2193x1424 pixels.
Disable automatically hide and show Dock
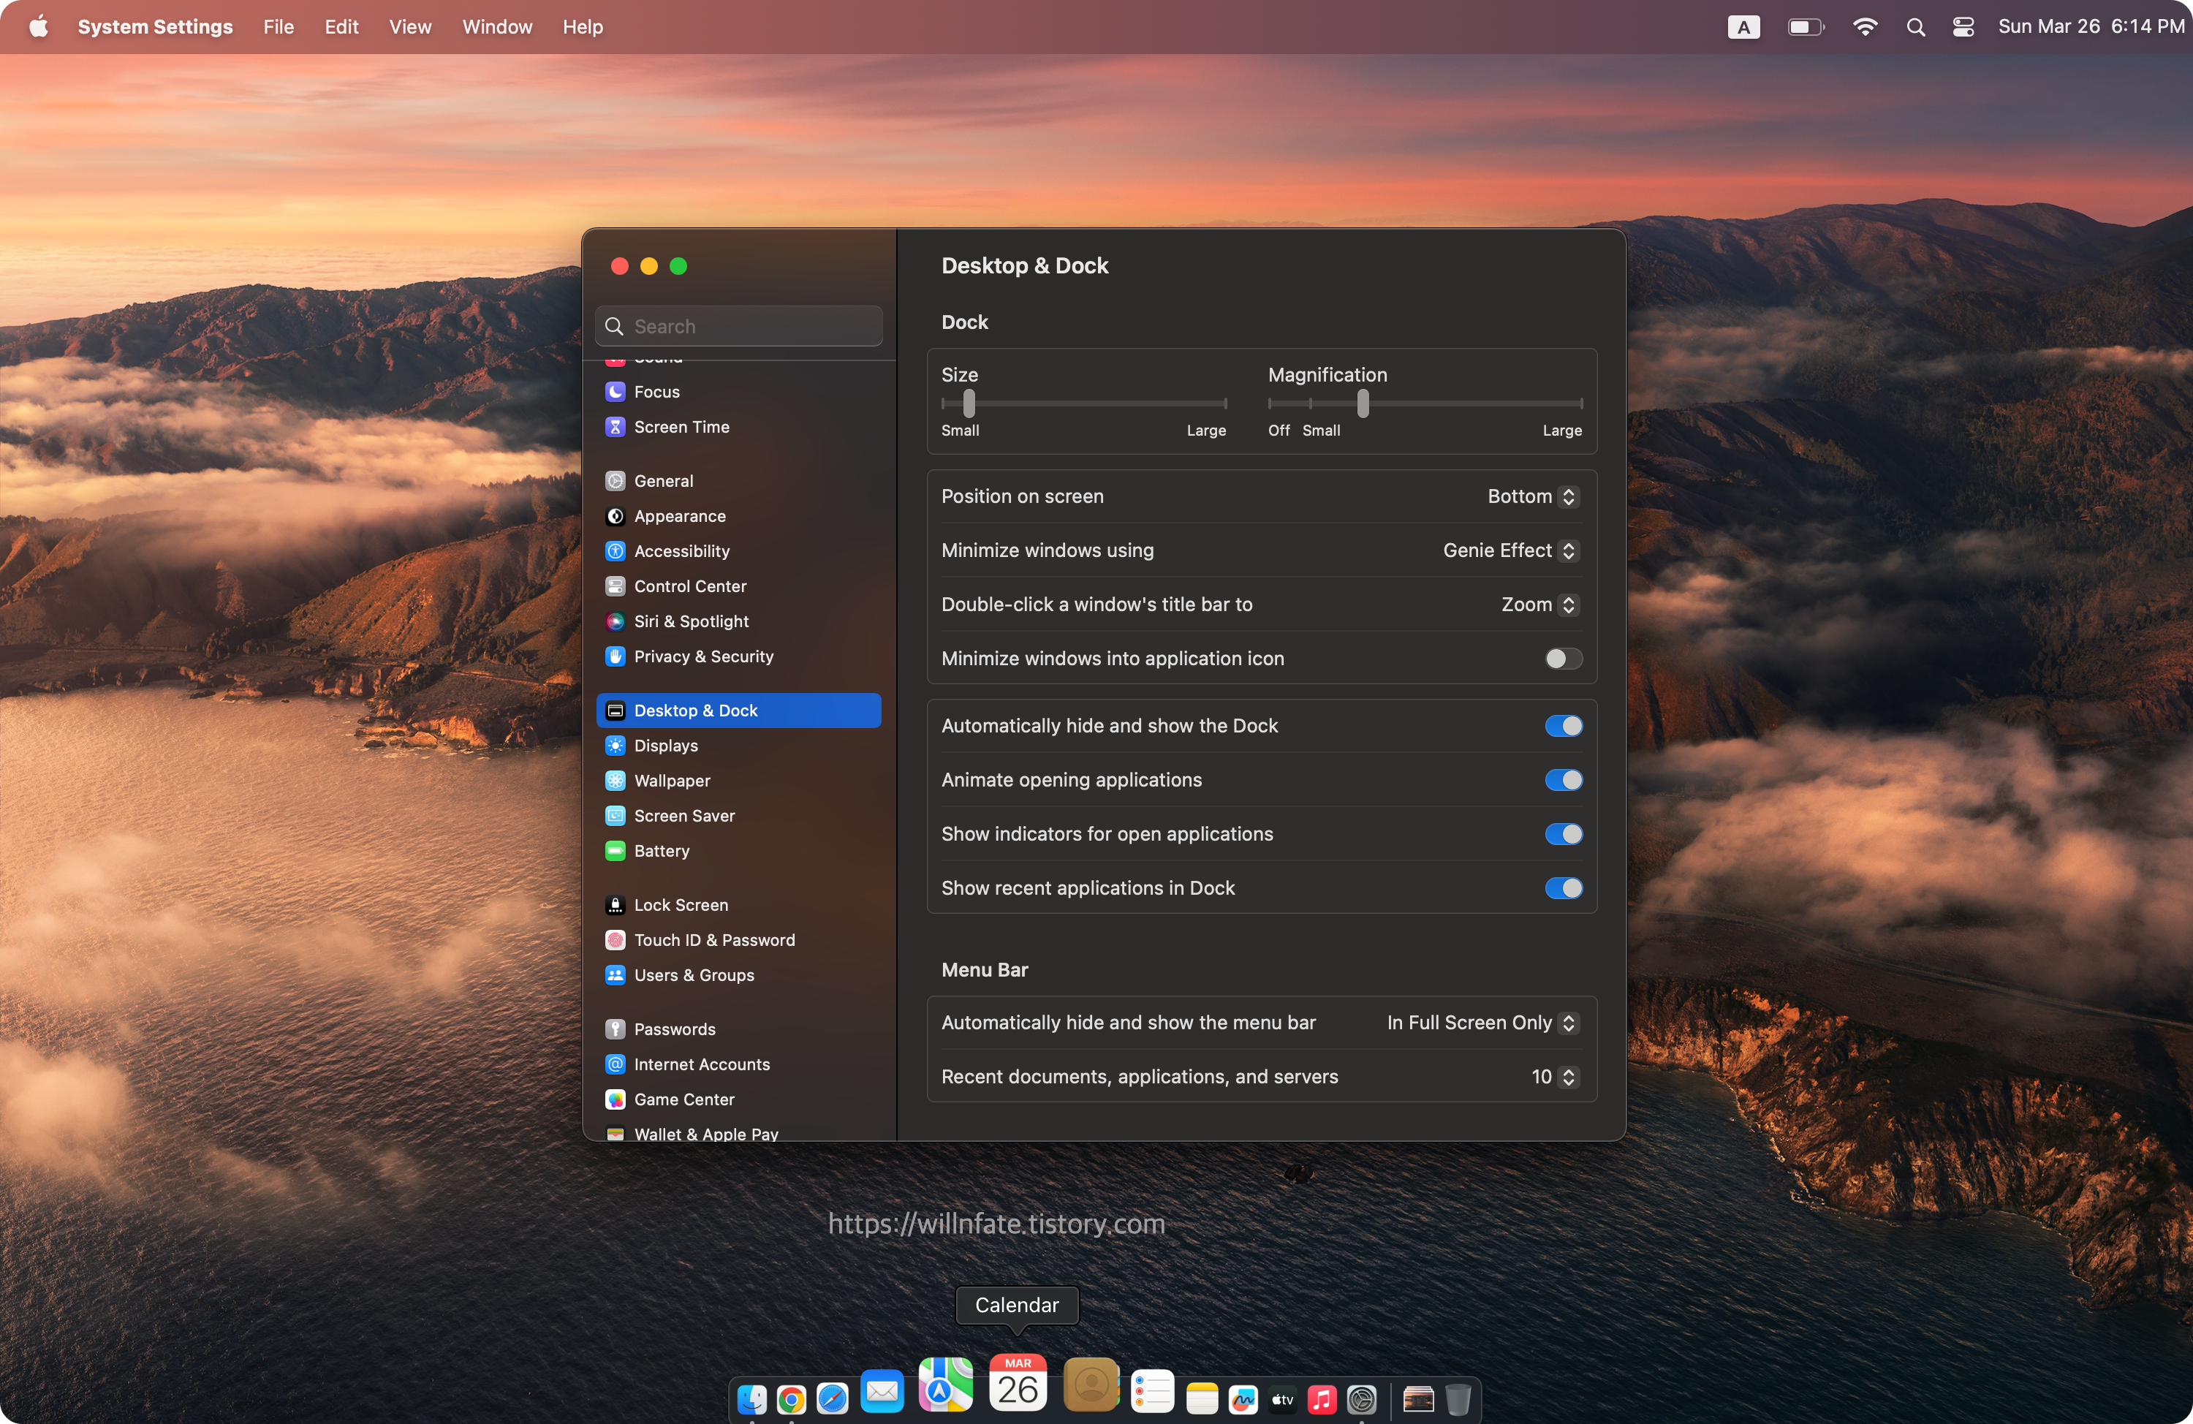pos(1563,725)
